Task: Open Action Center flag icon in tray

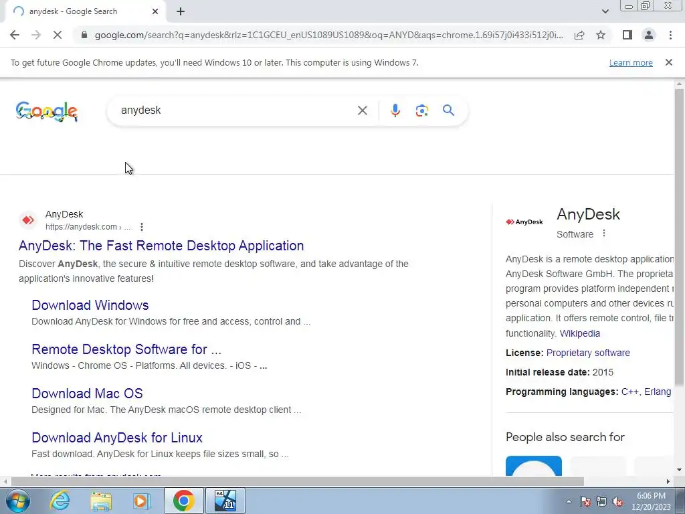Action: click(x=585, y=502)
